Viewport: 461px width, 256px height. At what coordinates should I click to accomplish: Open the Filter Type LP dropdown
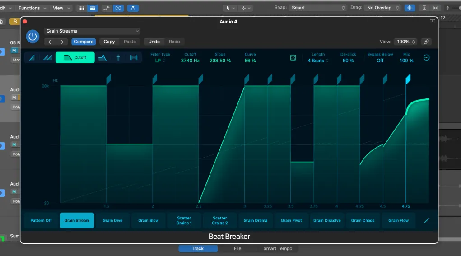[x=160, y=61]
